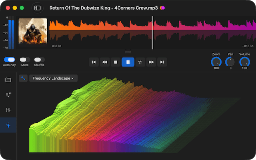Expand visualizer to full screen
The image size is (256, 160).
tap(23, 78)
